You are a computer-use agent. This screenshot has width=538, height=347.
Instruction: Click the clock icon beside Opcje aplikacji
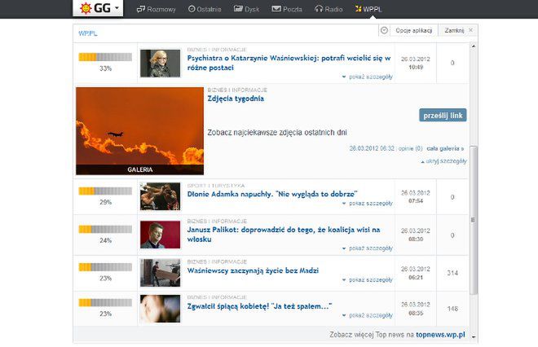click(x=384, y=30)
